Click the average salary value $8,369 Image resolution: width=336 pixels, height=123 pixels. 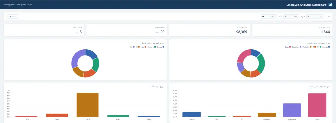click(x=242, y=32)
